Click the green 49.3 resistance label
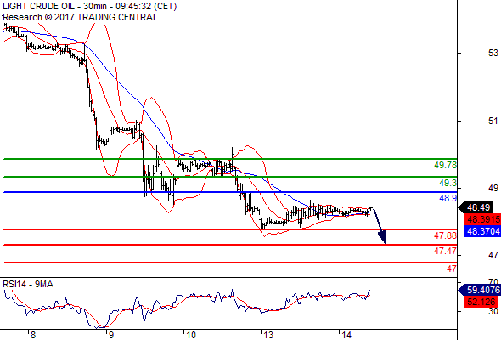Screen dimensions: 501x340 point(448,184)
